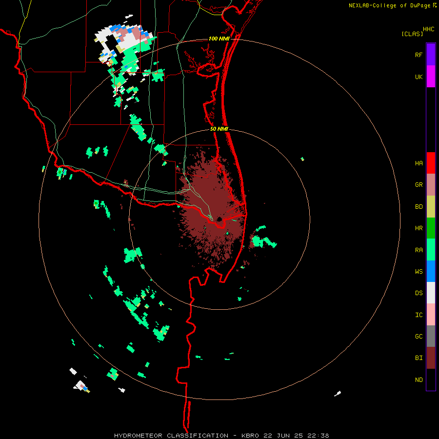This screenshot has width=439, height=439.
Task: Click the RF purple legend swatch
Action: [x=431, y=55]
